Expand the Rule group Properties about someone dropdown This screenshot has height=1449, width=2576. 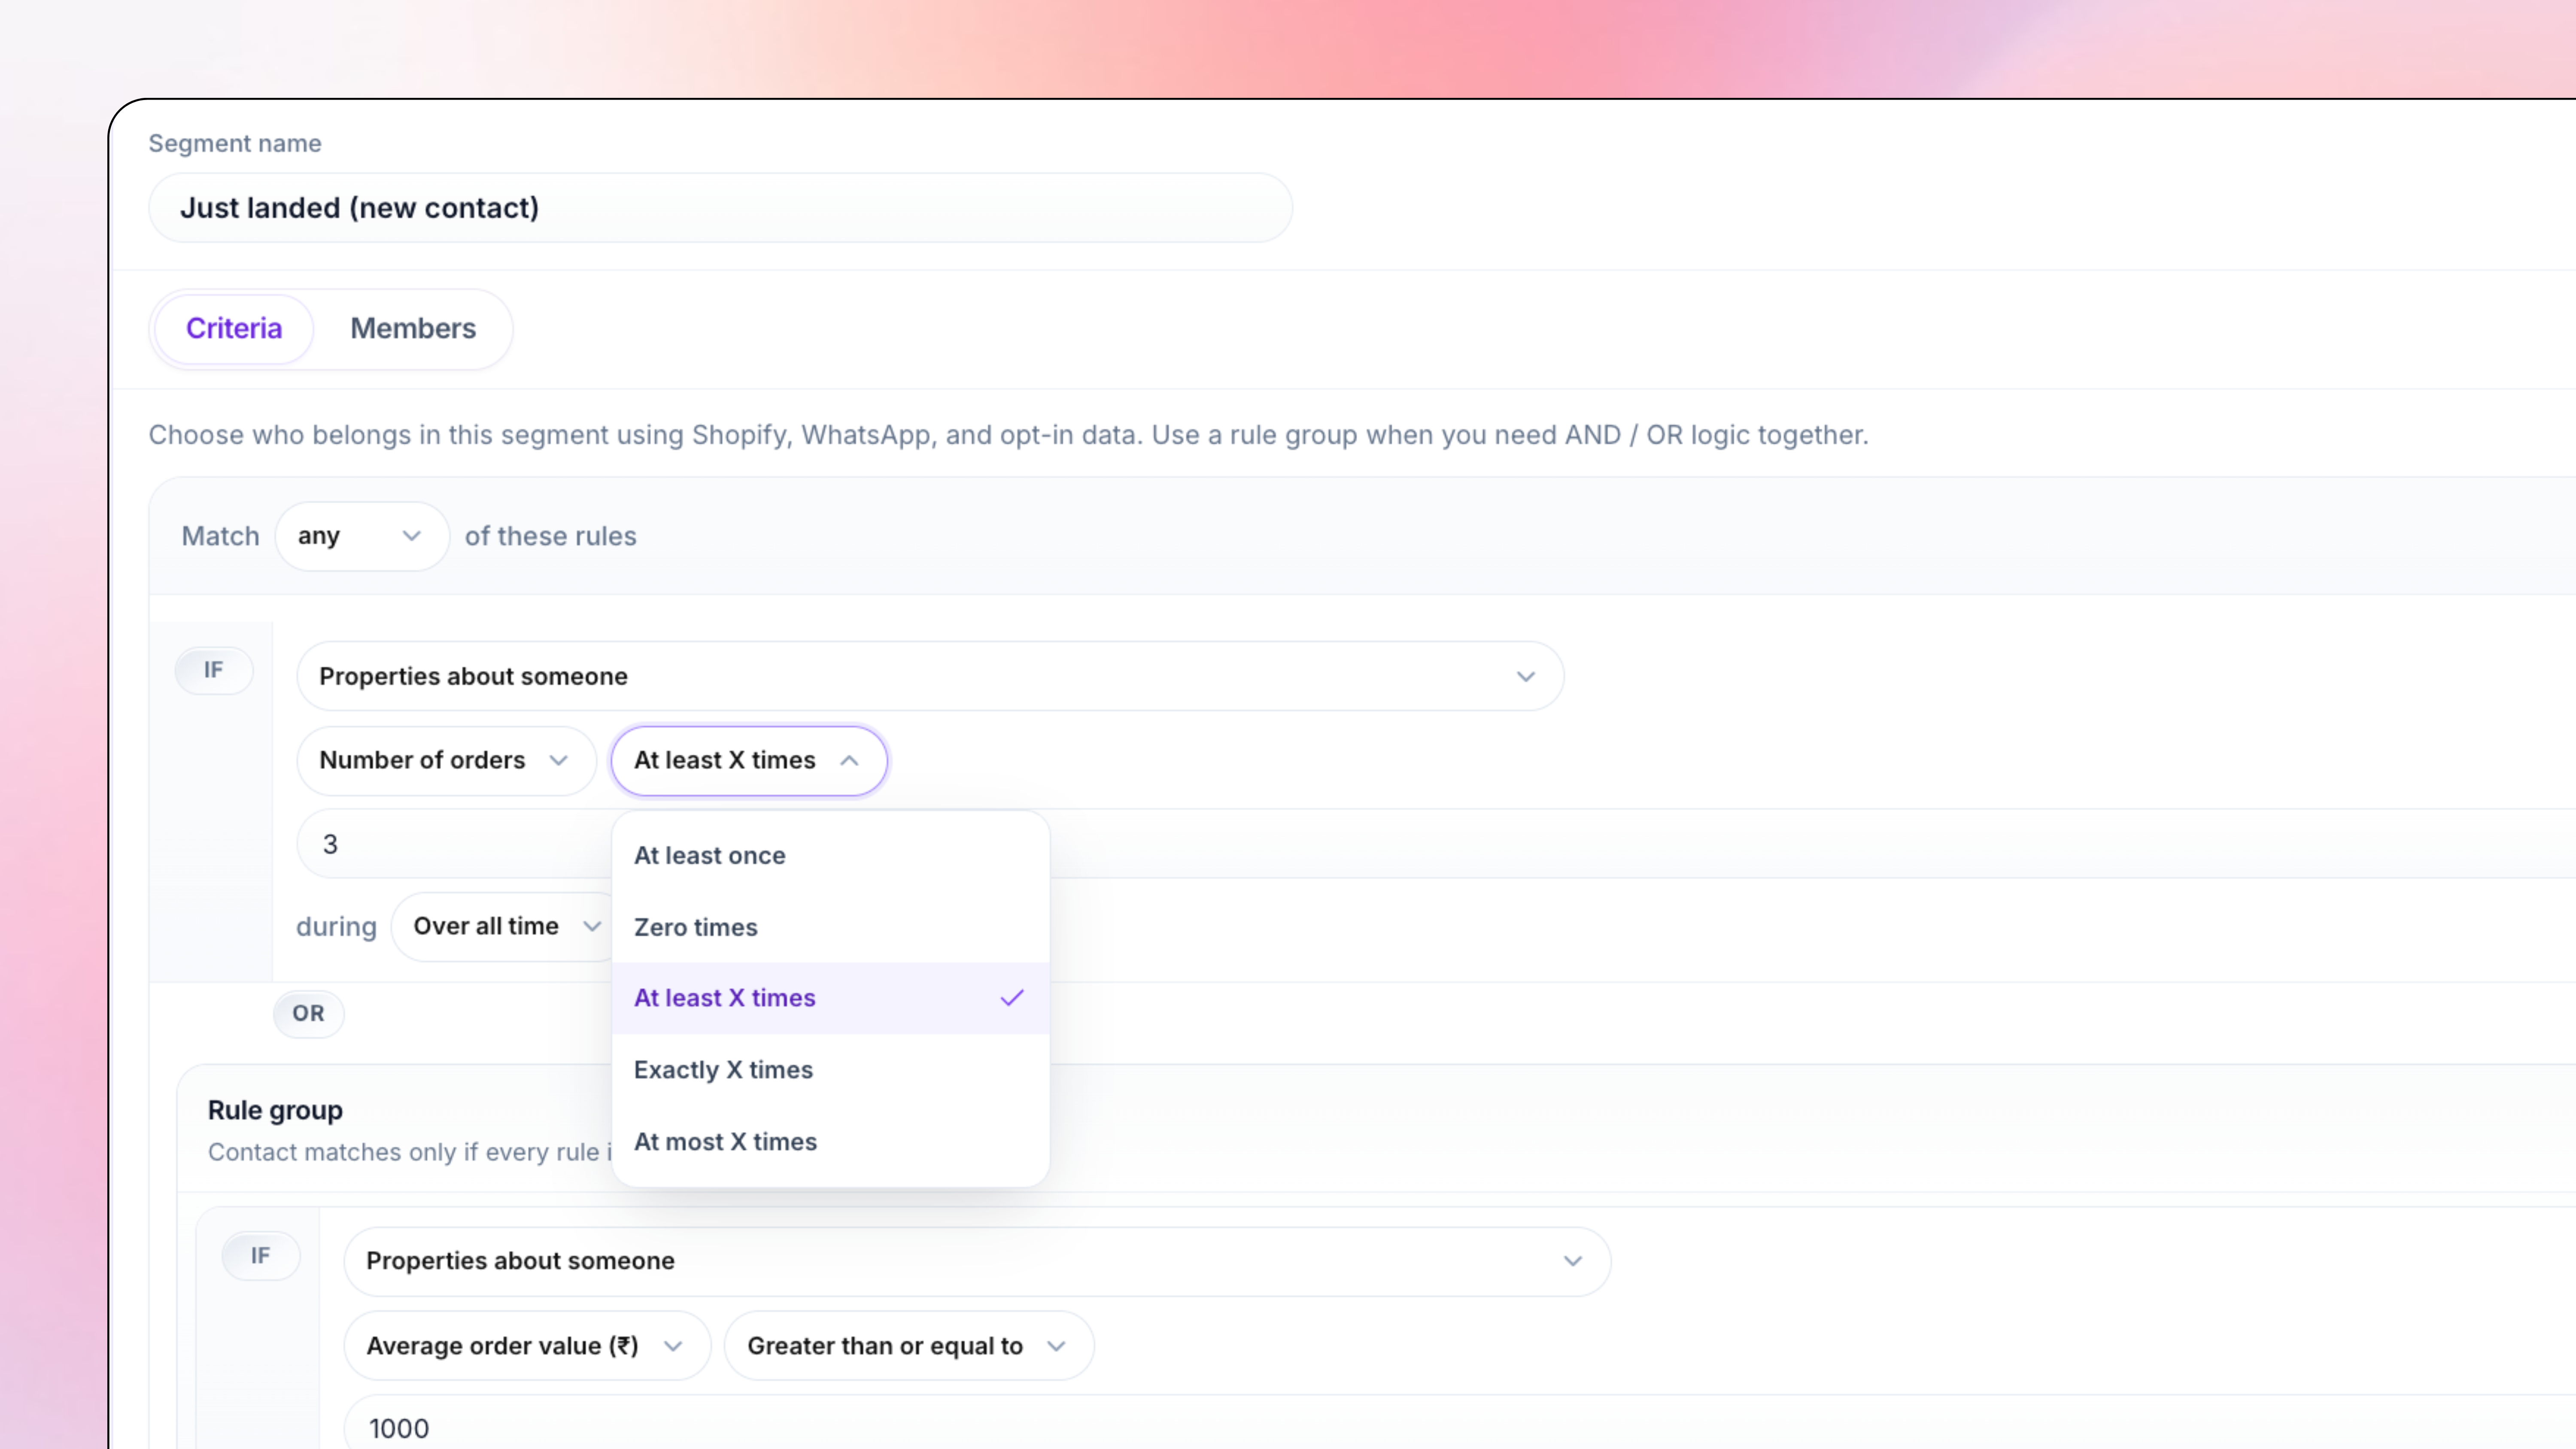pos(977,1261)
